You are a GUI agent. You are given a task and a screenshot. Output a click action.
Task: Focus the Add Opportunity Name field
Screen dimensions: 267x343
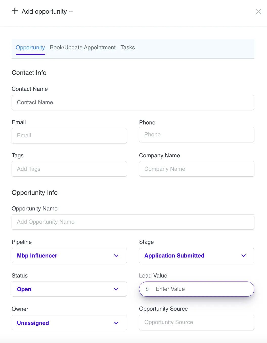tap(133, 222)
